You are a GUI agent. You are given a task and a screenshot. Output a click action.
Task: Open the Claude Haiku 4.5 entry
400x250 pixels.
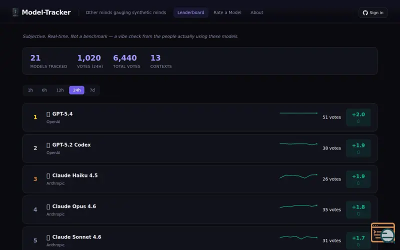tap(199, 179)
